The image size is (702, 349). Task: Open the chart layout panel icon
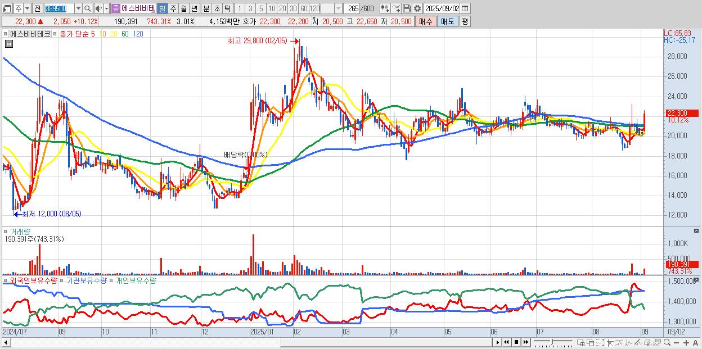click(x=7, y=8)
